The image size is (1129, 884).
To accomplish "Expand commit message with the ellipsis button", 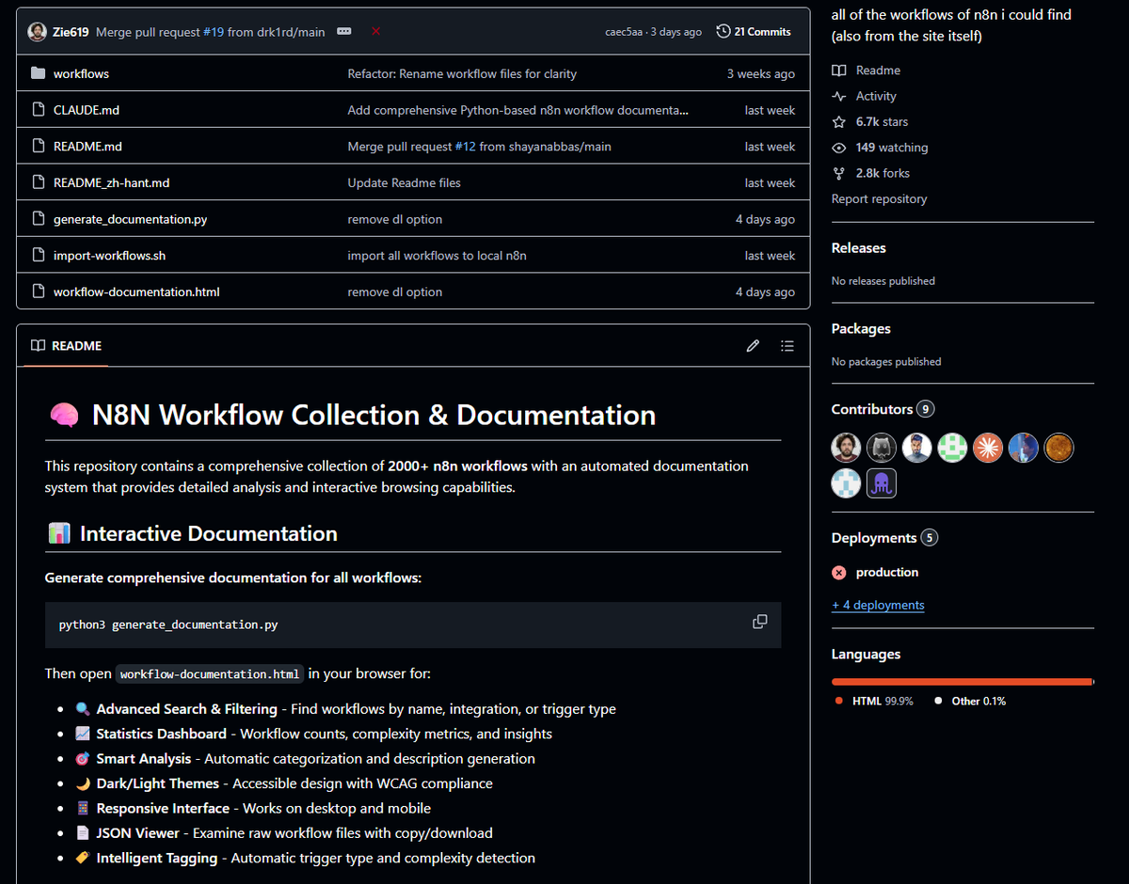I will 344,31.
